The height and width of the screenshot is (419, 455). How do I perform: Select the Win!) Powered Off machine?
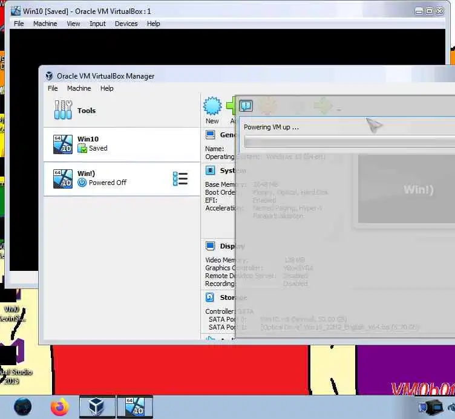[x=122, y=178]
